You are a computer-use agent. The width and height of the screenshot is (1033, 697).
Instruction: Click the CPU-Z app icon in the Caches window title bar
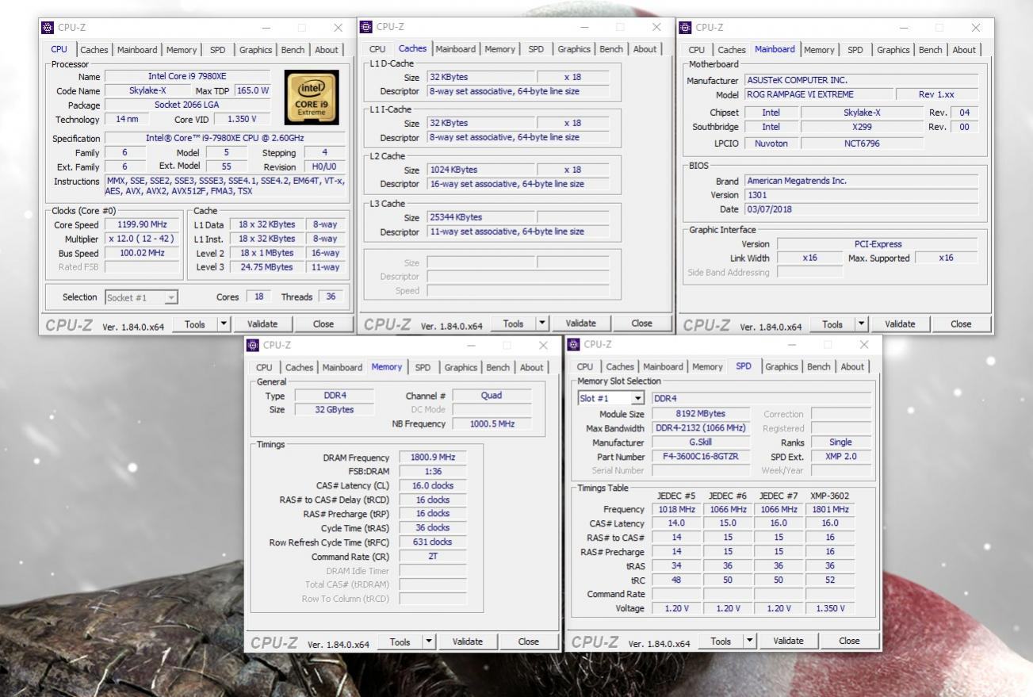pyautogui.click(x=366, y=27)
